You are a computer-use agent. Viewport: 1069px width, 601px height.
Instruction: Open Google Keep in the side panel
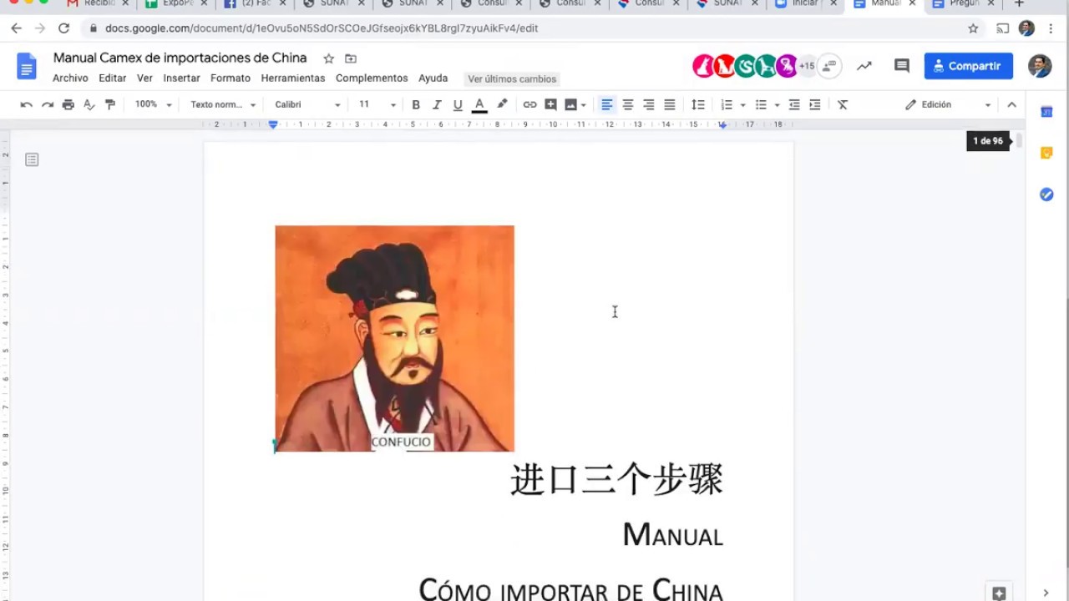(1046, 153)
